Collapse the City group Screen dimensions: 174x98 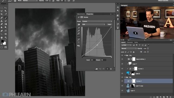click(125, 55)
